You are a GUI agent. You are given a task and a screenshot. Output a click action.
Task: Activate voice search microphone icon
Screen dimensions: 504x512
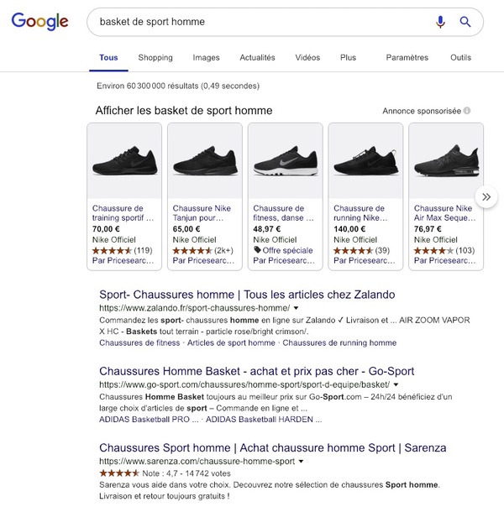pos(440,22)
